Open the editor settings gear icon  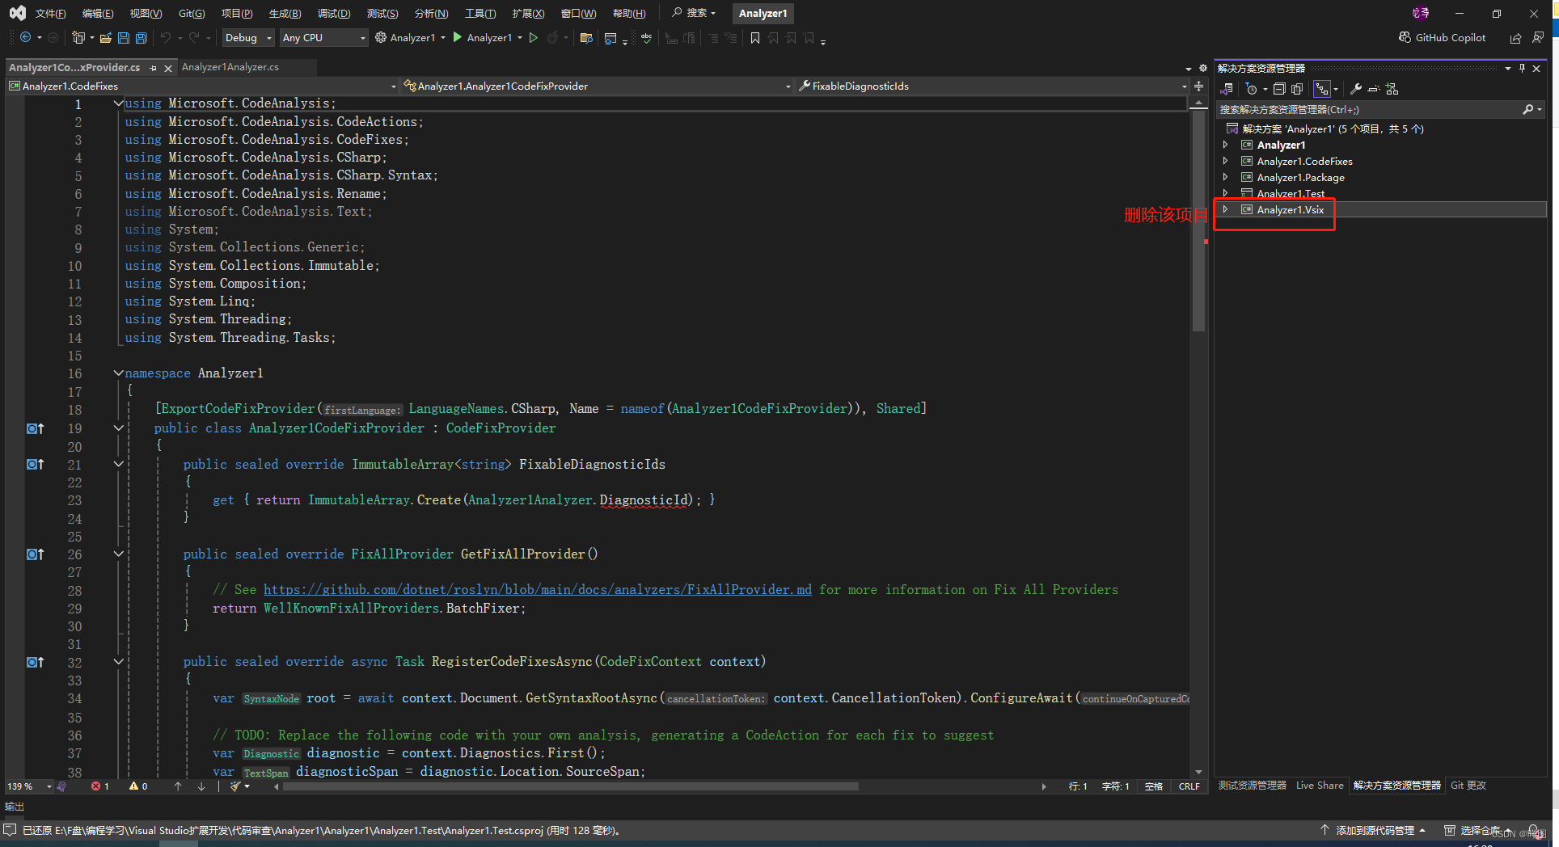[1202, 69]
